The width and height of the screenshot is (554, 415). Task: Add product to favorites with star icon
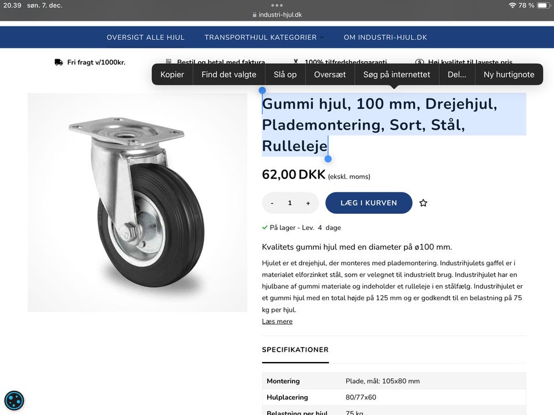[x=423, y=203]
